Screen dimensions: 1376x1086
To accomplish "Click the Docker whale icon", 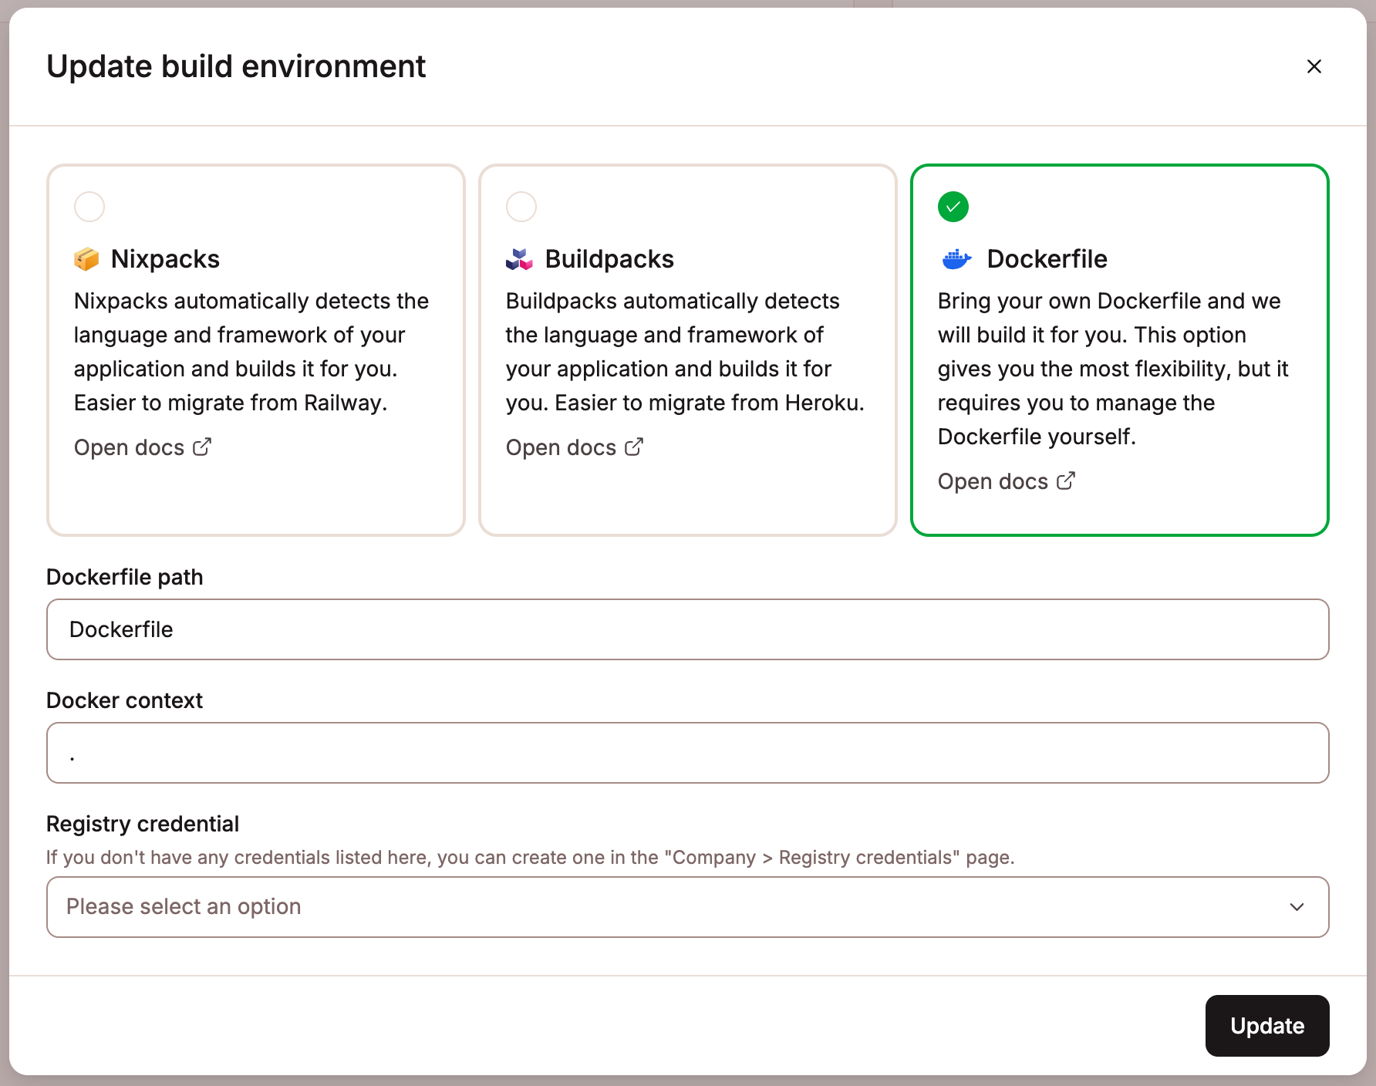I will point(955,258).
